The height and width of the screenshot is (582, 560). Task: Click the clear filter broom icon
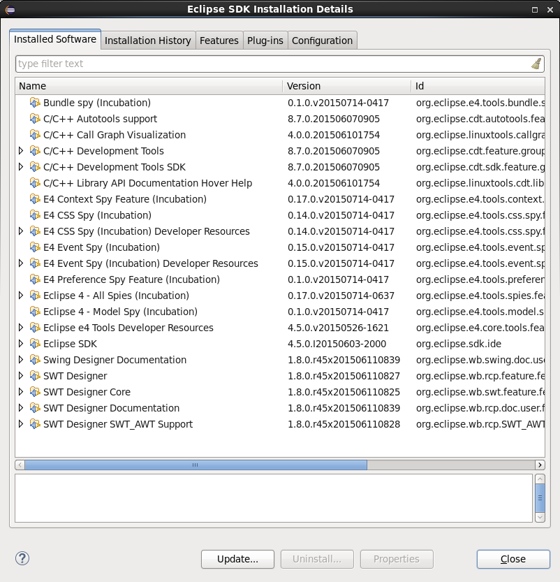point(536,64)
